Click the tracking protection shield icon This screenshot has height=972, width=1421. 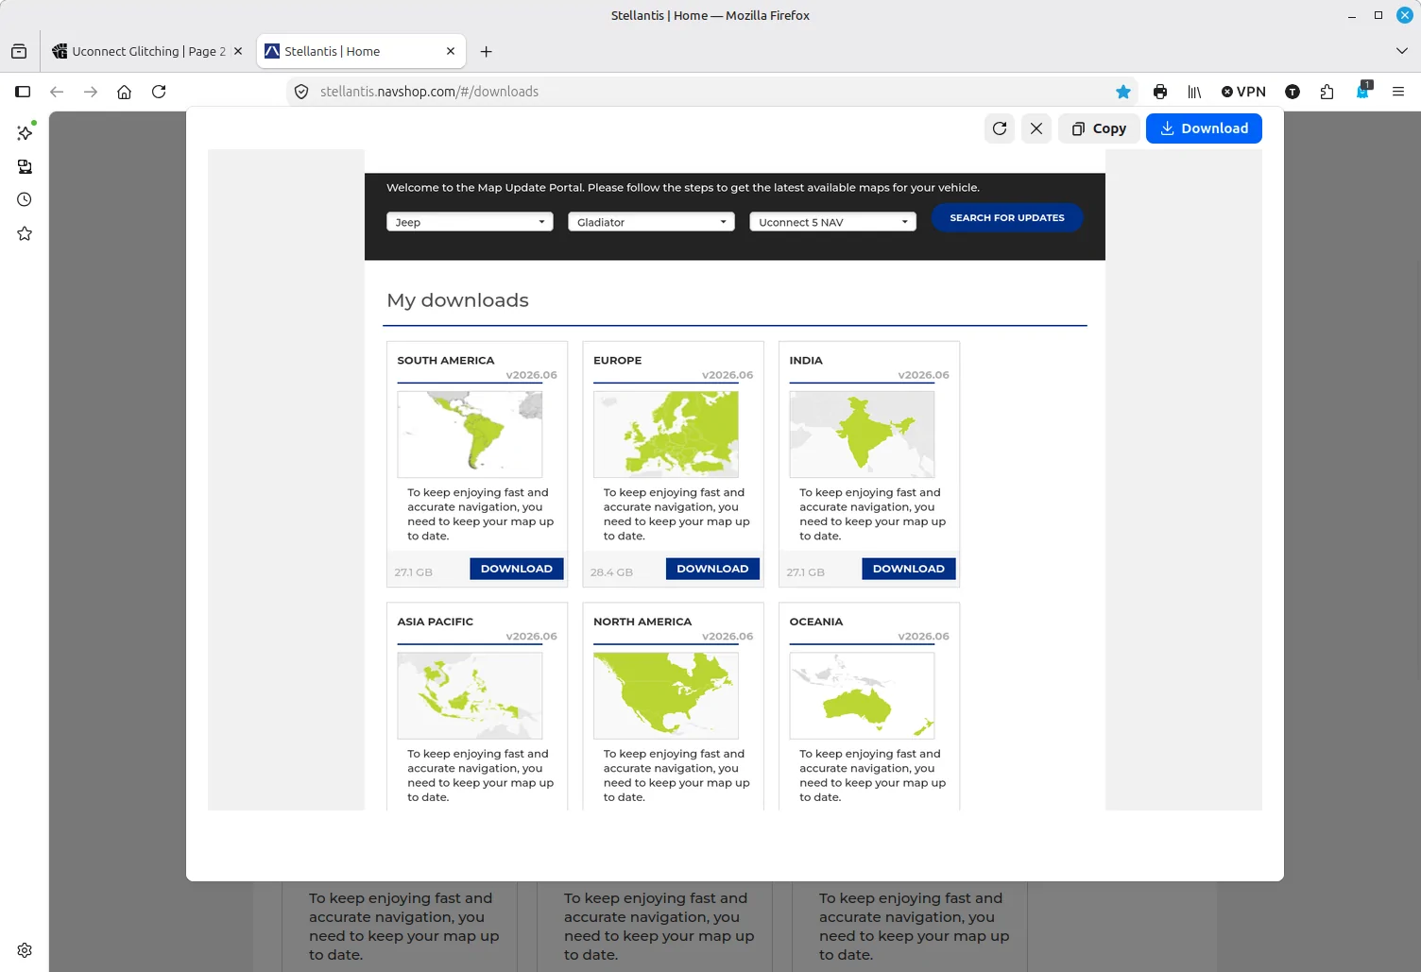point(301,92)
